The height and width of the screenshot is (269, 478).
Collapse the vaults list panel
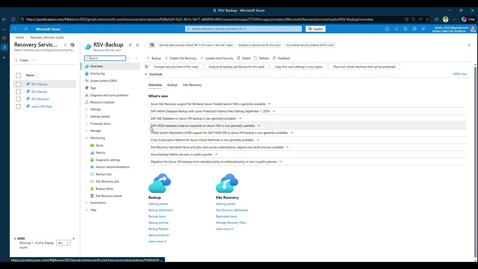(x=65, y=45)
